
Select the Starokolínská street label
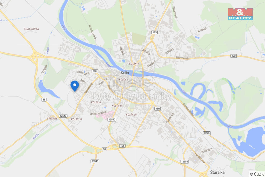coord(188,109)
